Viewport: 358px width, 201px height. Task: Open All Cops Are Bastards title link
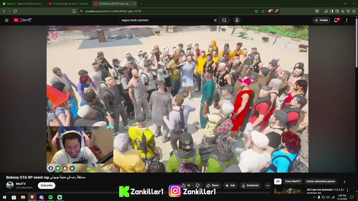click(x=325, y=191)
